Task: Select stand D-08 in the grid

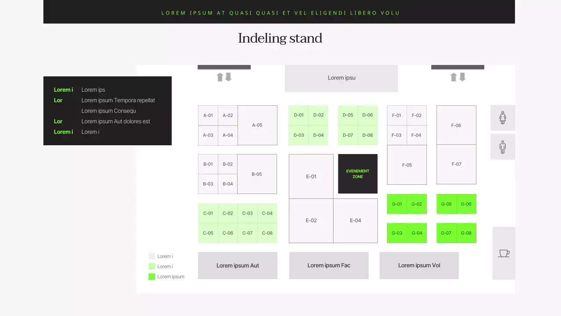Action: (x=367, y=135)
